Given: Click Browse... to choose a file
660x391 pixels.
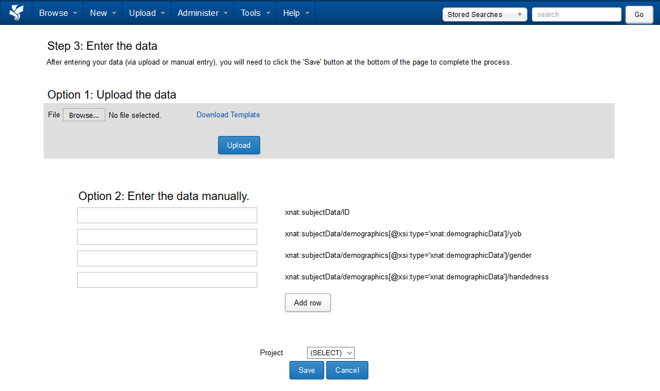Looking at the screenshot, I should point(84,115).
